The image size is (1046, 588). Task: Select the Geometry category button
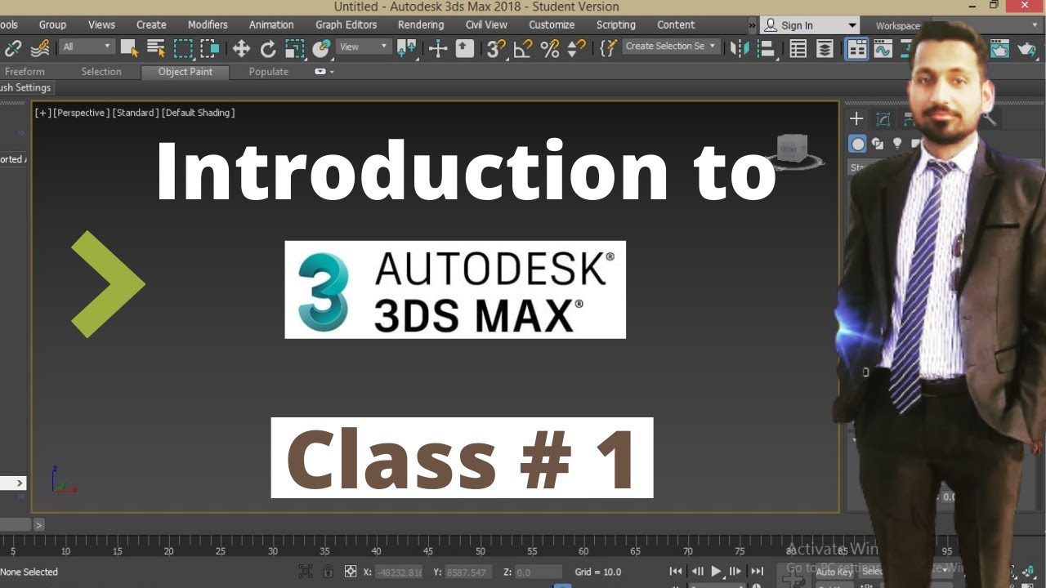coord(857,145)
